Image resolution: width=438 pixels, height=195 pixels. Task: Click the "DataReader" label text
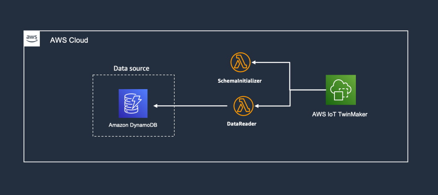pyautogui.click(x=242, y=124)
